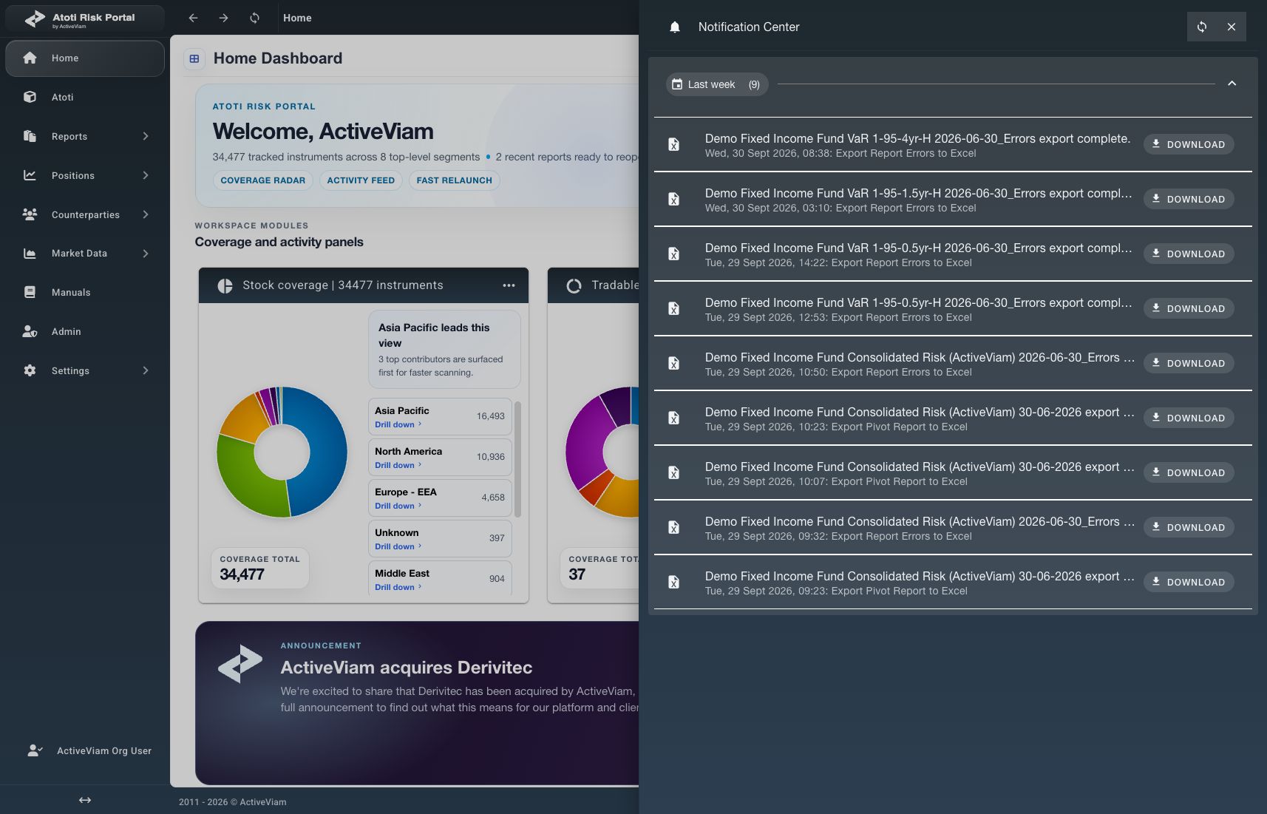Click the region list vertical scrollbar
1267x814 pixels.
click(517, 459)
